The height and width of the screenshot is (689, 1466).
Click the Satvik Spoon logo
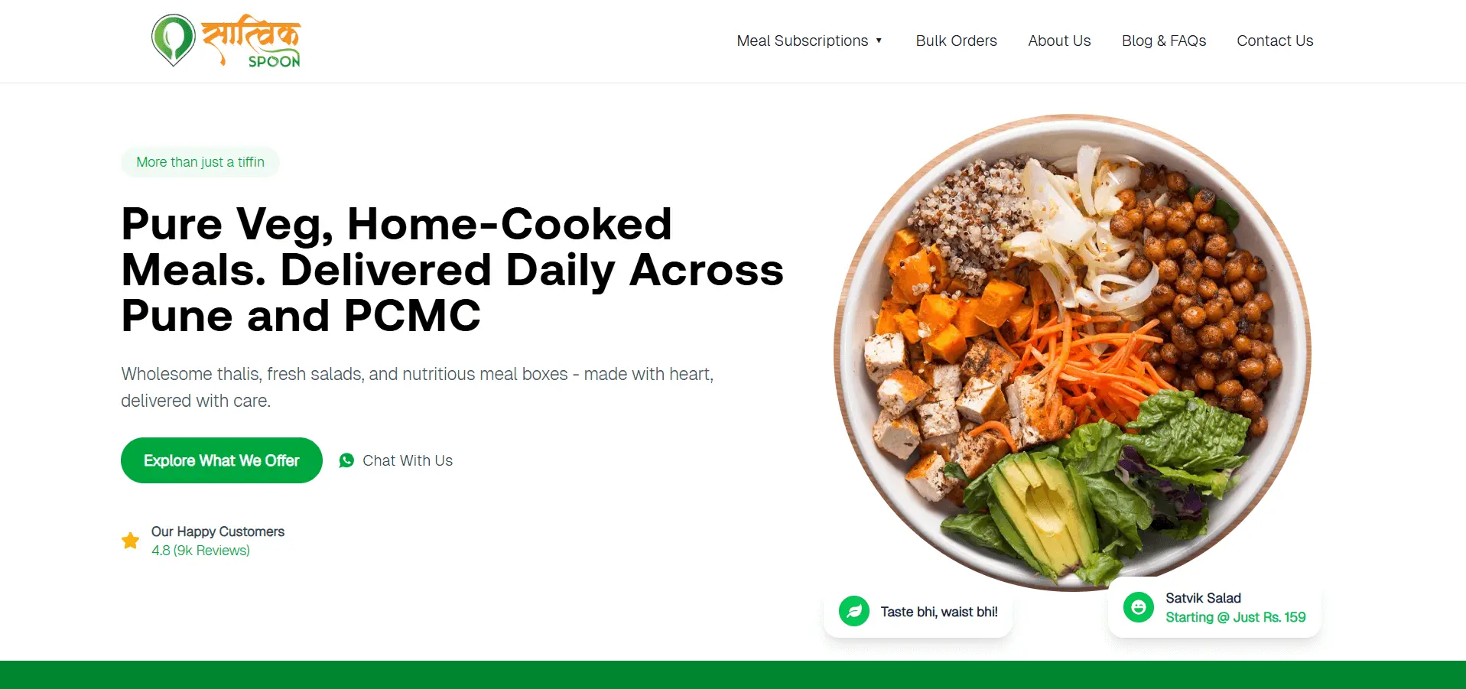pyautogui.click(x=226, y=41)
